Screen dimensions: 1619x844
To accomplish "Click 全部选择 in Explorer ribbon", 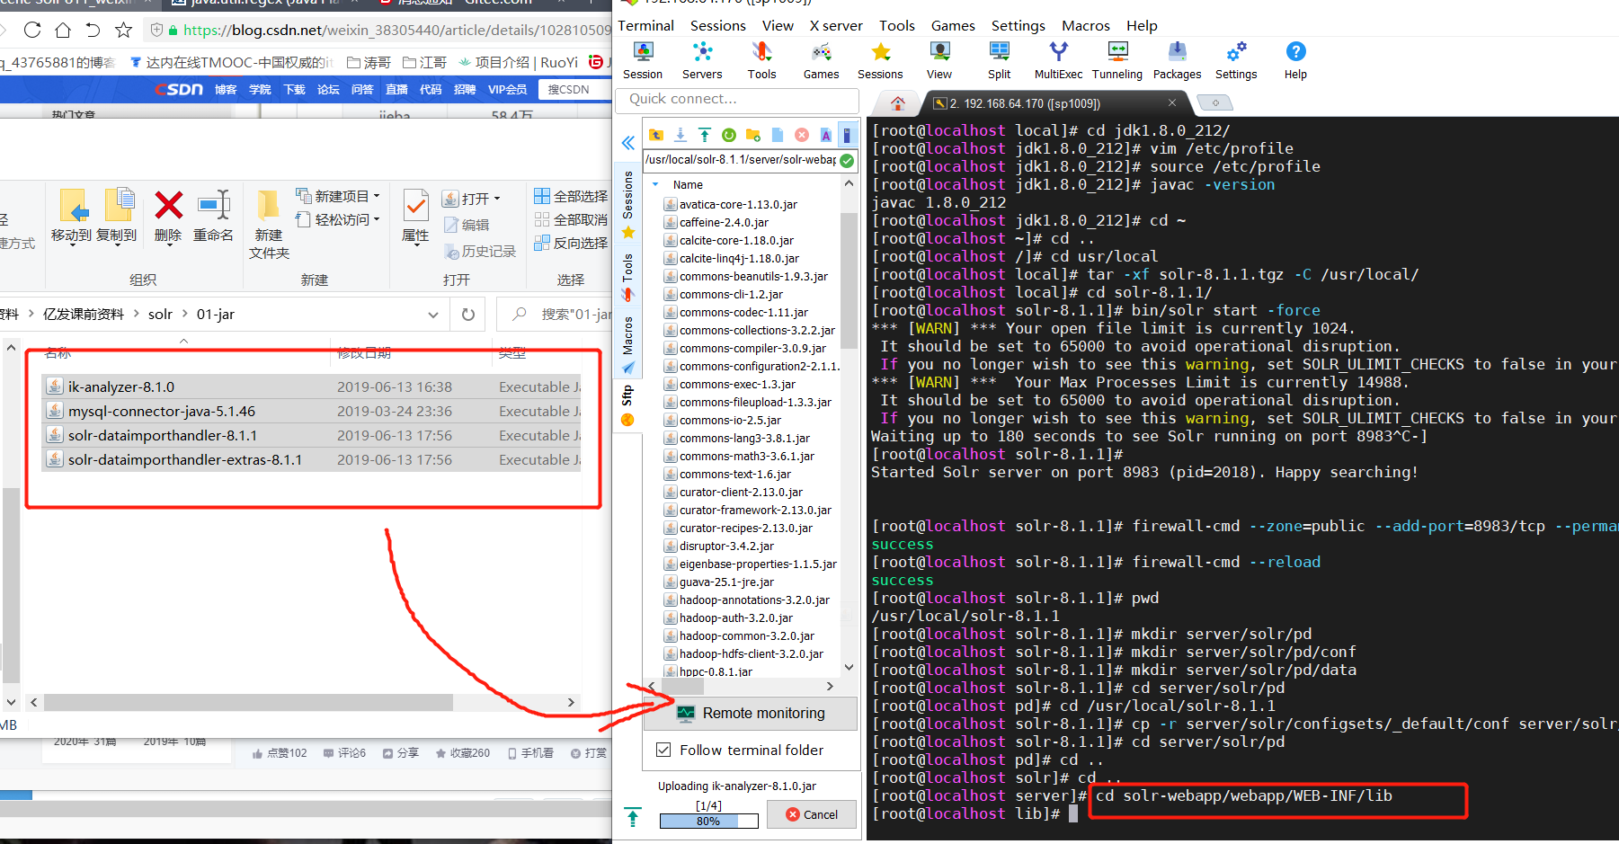I will pyautogui.click(x=571, y=196).
